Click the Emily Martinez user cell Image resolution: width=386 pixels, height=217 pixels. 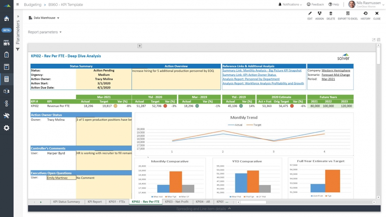click(61, 178)
